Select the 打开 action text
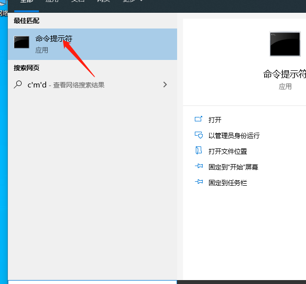 click(215, 120)
